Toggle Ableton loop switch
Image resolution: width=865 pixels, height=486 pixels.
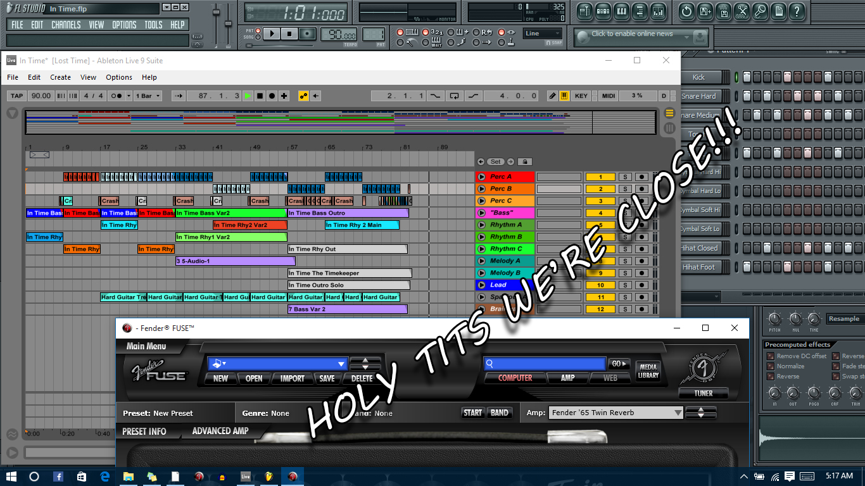(x=454, y=96)
